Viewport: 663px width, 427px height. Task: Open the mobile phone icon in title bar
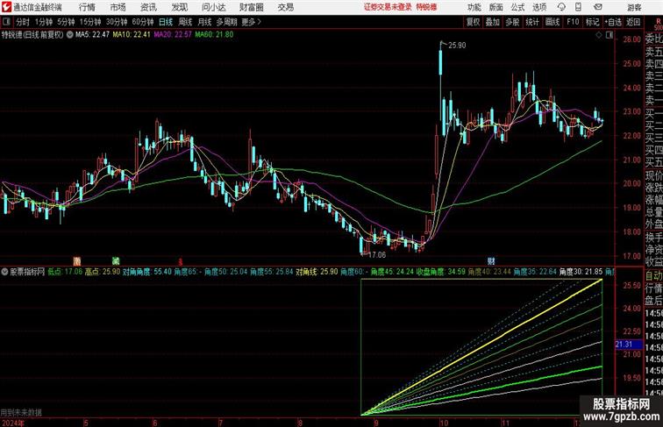(x=578, y=7)
